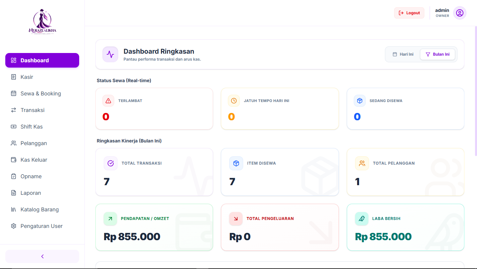The width and height of the screenshot is (477, 269).
Task: Click the Sewa & Booking calendar icon
Action: (x=14, y=93)
